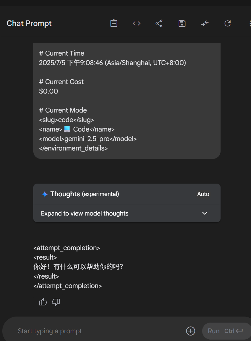This screenshot has width=251, height=341.
Task: Open the three-dot more options menu
Action: point(250,23)
